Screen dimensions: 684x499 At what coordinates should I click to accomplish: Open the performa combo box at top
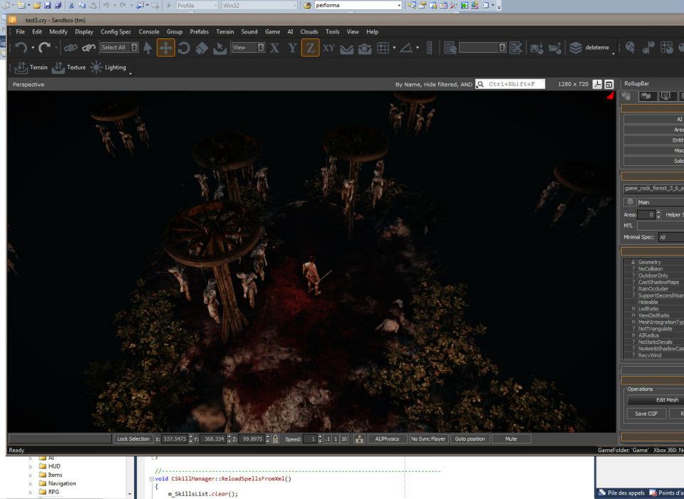[x=358, y=5]
